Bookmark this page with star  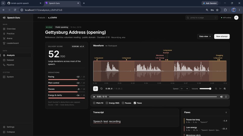(217, 10)
